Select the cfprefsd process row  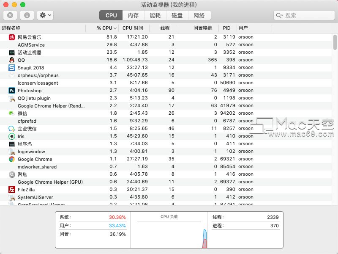point(166,121)
